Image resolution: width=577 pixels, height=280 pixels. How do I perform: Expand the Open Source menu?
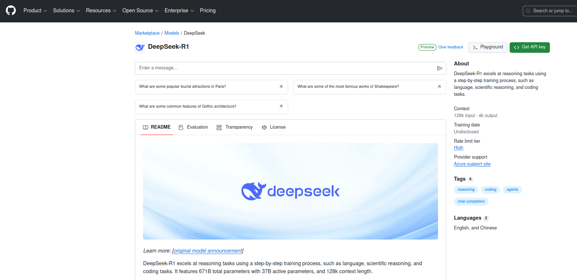[140, 10]
